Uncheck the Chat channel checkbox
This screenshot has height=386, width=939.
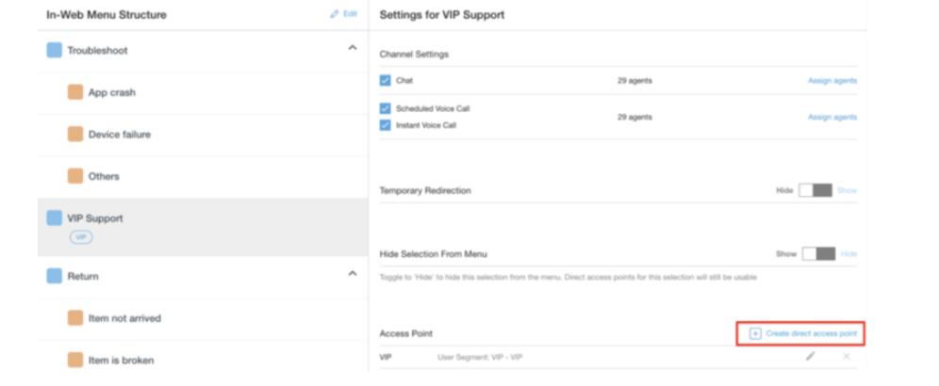386,81
